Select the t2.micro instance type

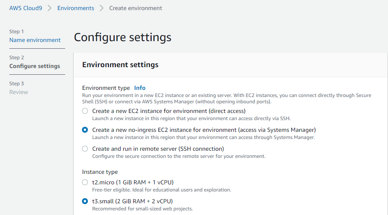pos(85,182)
